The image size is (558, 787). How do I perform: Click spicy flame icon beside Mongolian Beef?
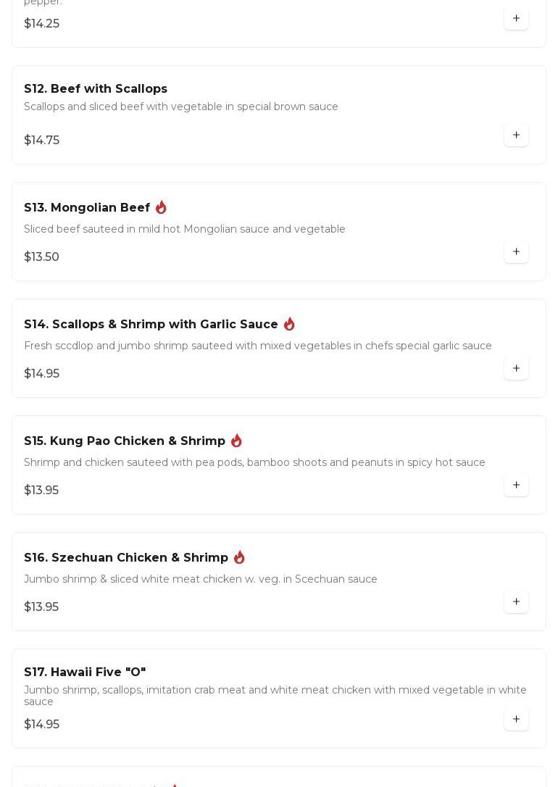161,207
